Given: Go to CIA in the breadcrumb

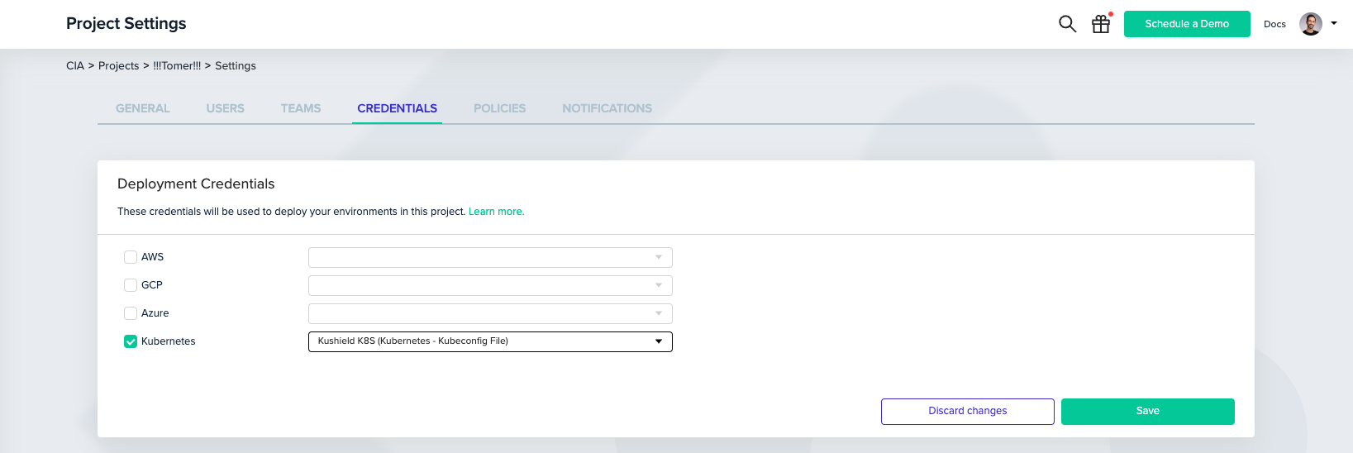Looking at the screenshot, I should pyautogui.click(x=75, y=66).
